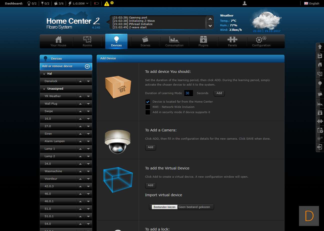Open the Configuration tab
Viewport: 324px width, 231px height.
(261, 41)
